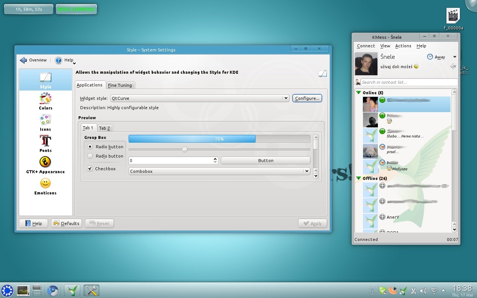
Task: Switch to the Fine Tuning tab
Action: pyautogui.click(x=120, y=85)
